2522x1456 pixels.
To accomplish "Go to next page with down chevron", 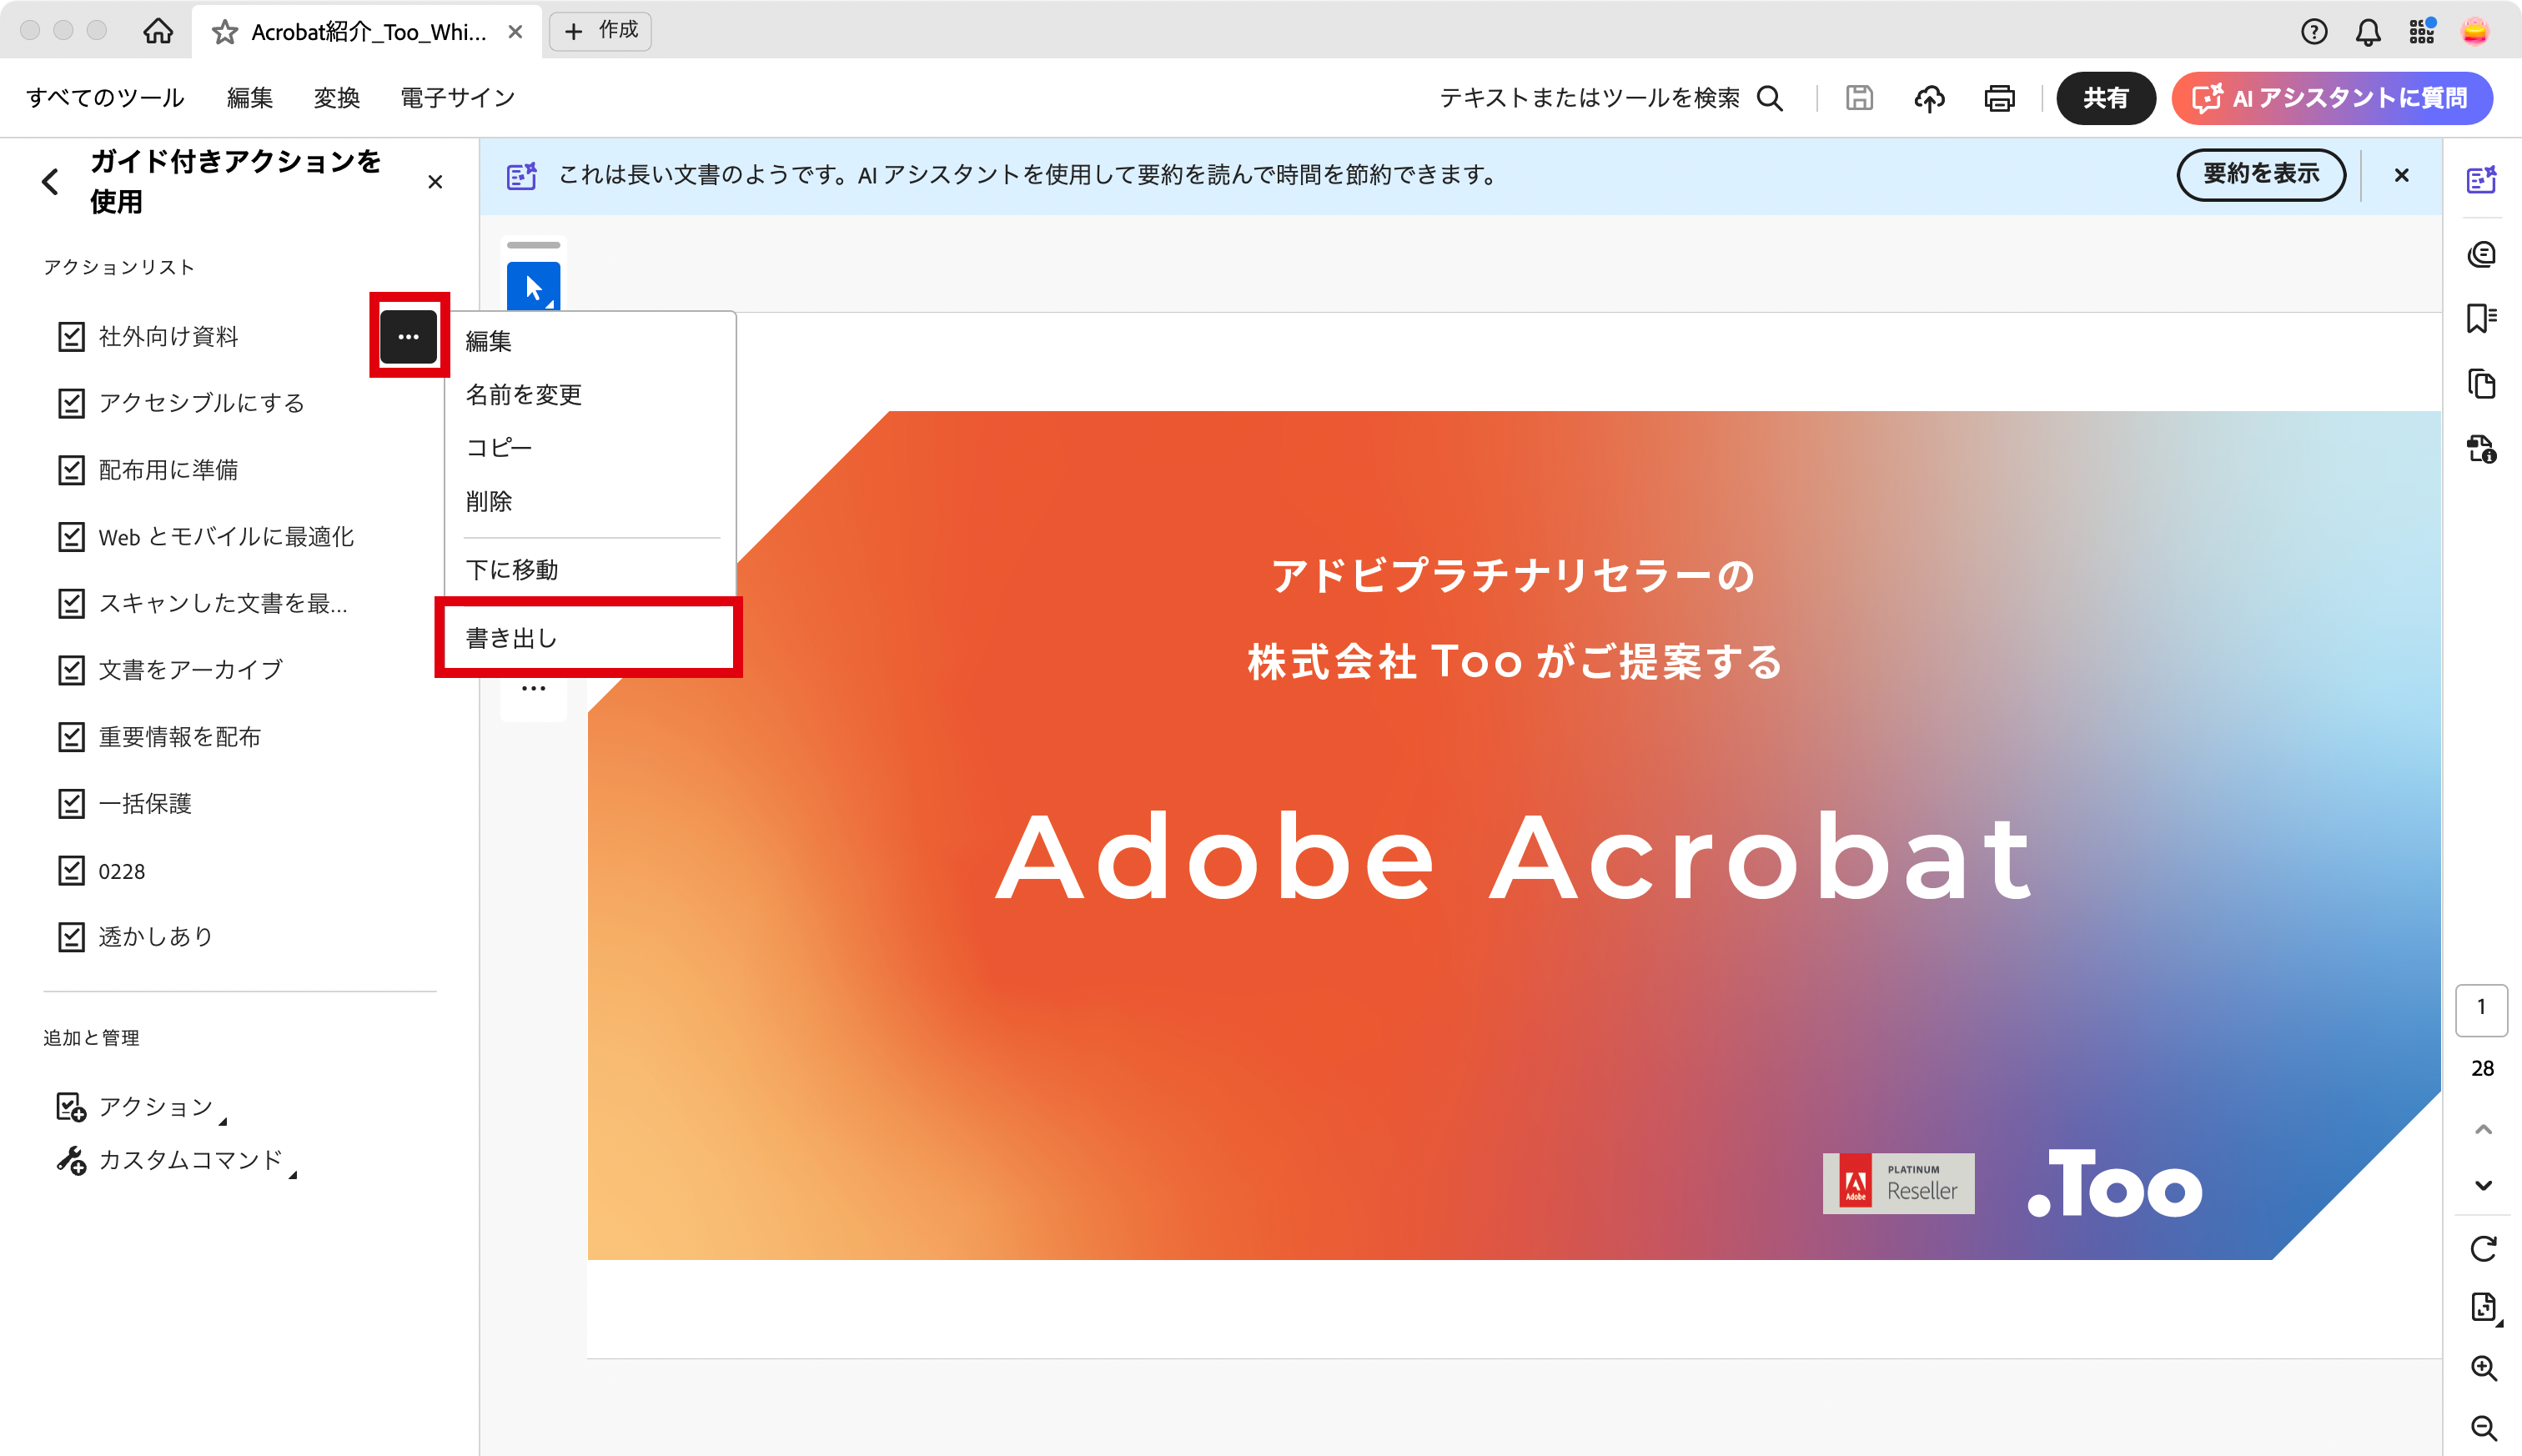I will [2483, 1185].
